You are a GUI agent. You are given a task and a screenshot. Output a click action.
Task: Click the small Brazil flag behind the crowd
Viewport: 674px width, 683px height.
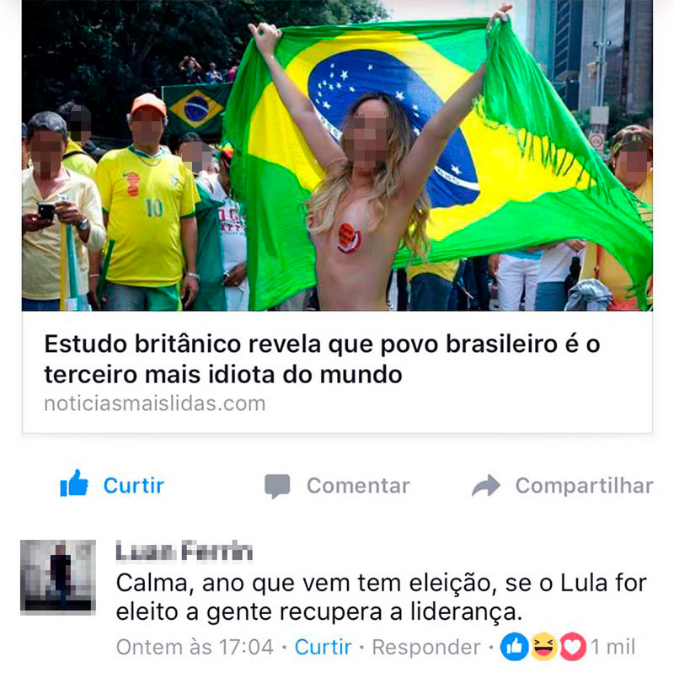pos(196,109)
